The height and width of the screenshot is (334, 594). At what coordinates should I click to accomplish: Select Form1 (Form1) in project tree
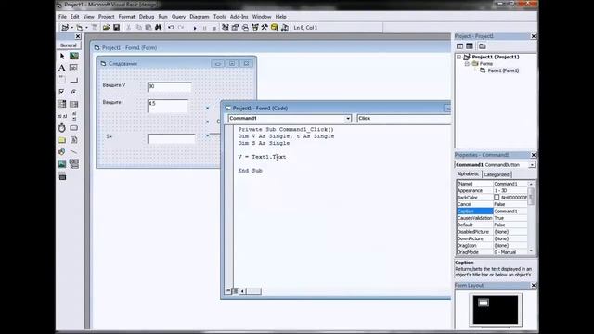(503, 71)
